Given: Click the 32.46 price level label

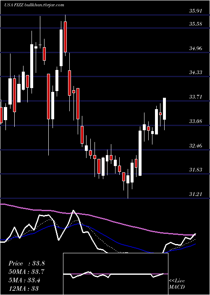Looking at the screenshot, I should (x=196, y=146).
